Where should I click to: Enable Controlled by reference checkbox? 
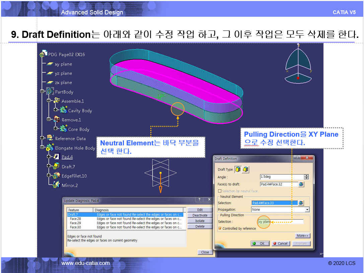(220, 228)
